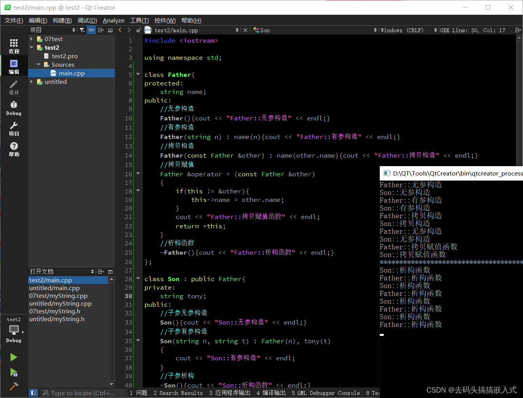523x398 pixels.
Task: Go back using the left navigation arrow
Action: coord(120,30)
